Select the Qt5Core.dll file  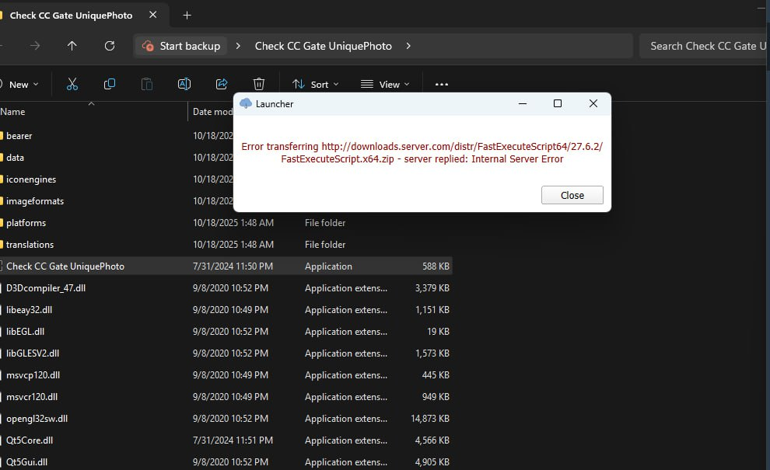pyautogui.click(x=30, y=440)
